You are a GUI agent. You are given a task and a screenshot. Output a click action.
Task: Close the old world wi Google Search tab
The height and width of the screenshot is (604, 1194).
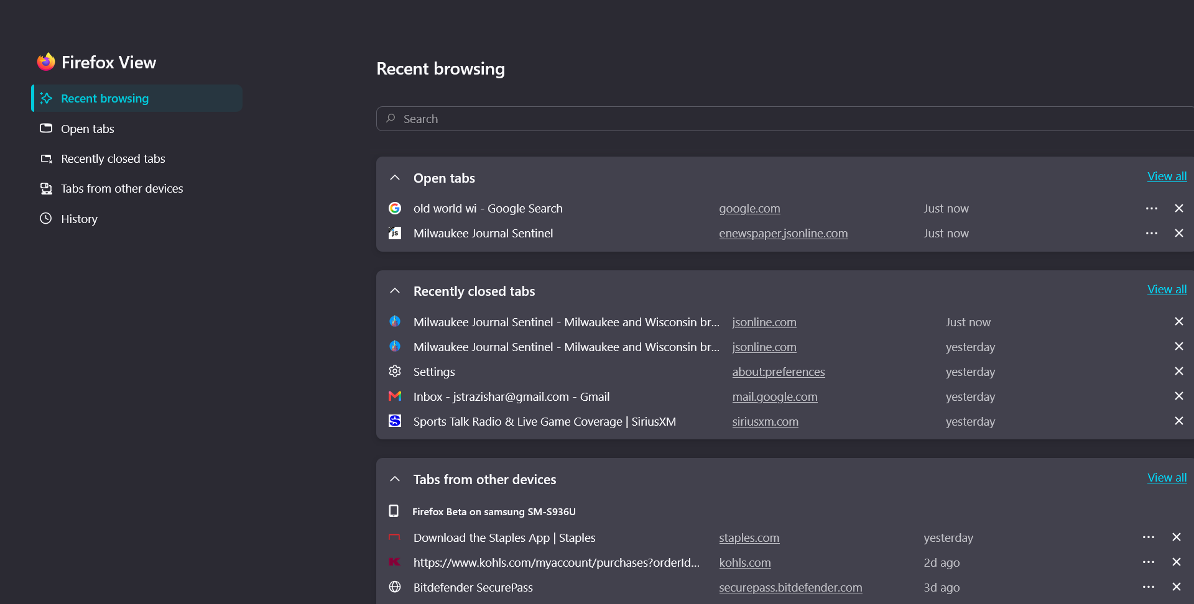click(x=1179, y=208)
